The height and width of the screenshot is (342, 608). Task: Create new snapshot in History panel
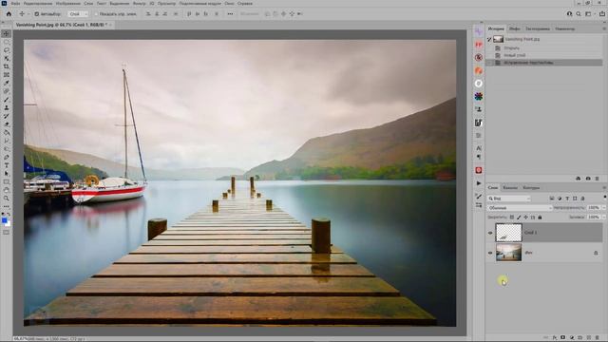pyautogui.click(x=588, y=179)
